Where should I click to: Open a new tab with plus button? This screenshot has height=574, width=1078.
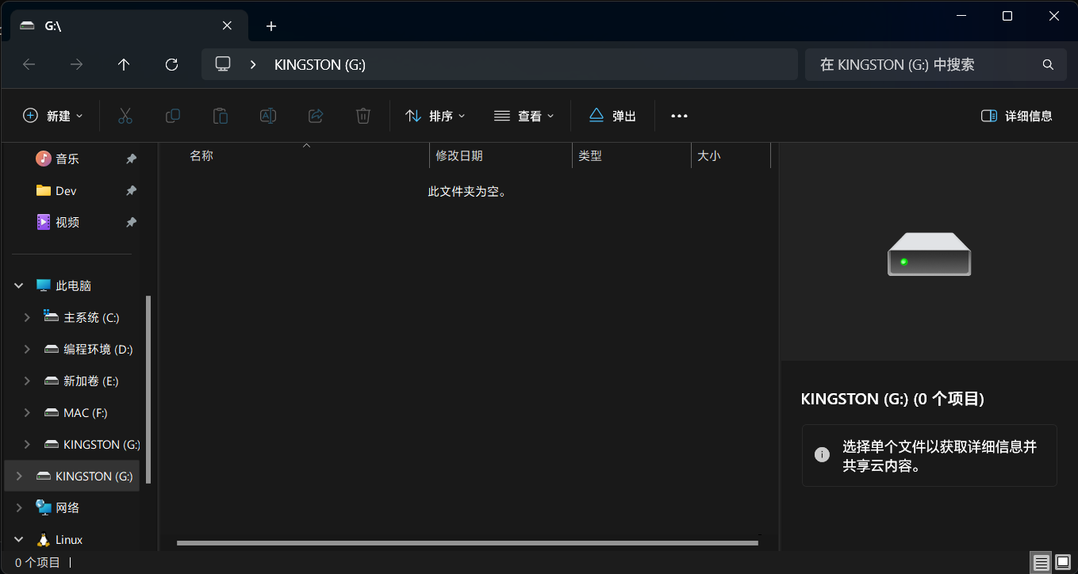click(x=271, y=26)
